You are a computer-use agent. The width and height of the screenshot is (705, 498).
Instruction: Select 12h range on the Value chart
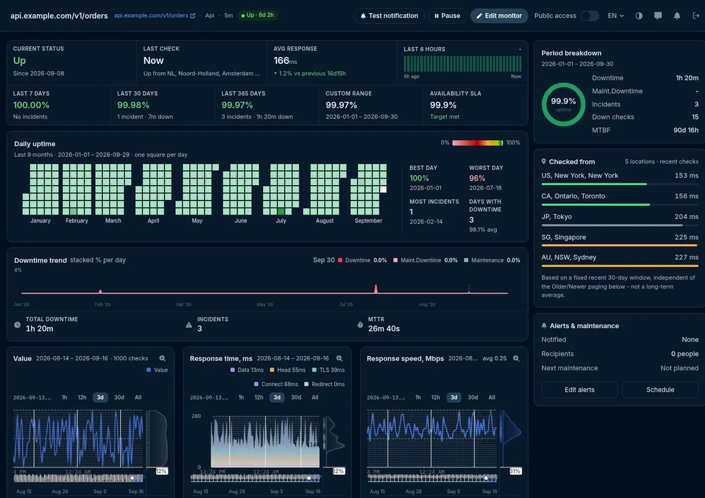click(x=82, y=397)
